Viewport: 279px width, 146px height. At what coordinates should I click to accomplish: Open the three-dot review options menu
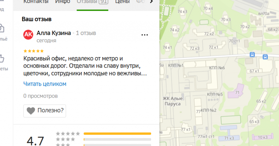pyautogui.click(x=145, y=35)
